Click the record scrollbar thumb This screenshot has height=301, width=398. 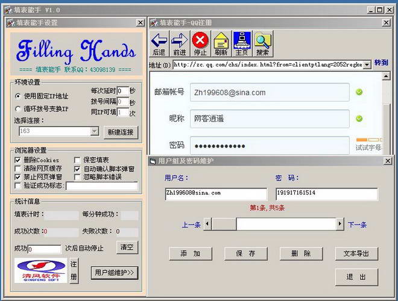224,224
